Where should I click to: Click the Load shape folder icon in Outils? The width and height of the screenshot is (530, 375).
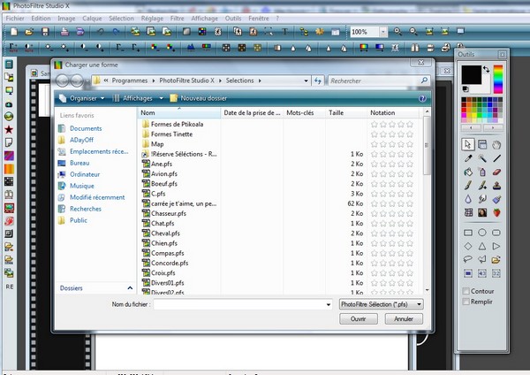(496, 260)
